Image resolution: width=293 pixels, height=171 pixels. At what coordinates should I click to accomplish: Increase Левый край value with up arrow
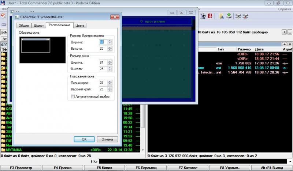(110, 81)
